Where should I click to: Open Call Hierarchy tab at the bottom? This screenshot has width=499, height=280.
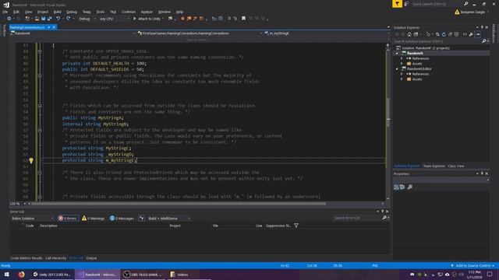pos(55,258)
